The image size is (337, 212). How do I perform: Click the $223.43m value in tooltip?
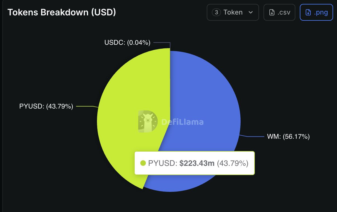pyautogui.click(x=197, y=163)
